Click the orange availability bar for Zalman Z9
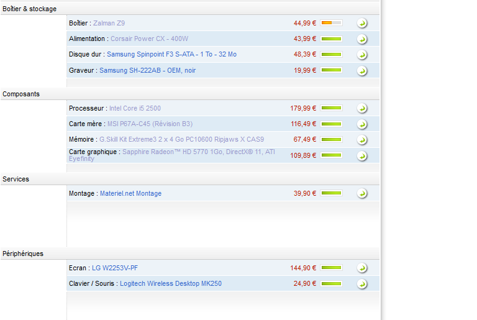The image size is (477, 320). coord(331,23)
